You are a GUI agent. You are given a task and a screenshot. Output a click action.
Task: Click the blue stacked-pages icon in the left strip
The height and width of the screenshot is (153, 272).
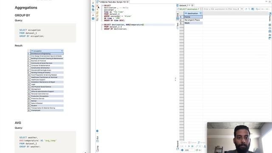93,10
